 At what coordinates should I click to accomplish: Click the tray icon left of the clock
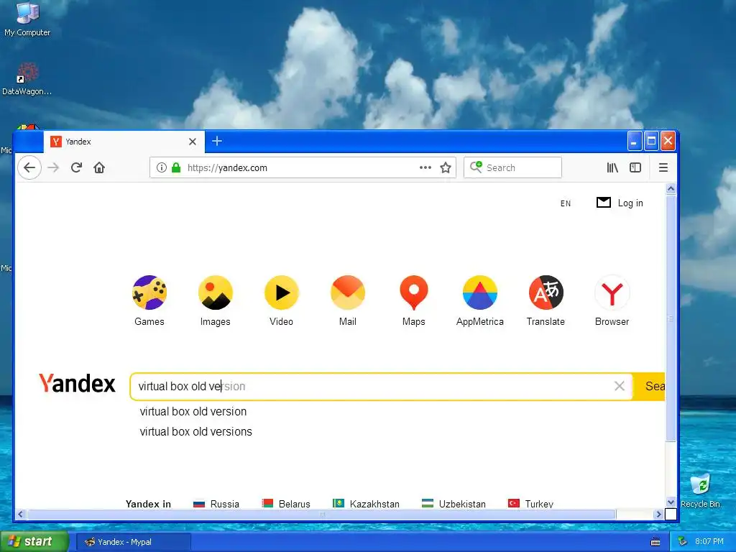683,542
